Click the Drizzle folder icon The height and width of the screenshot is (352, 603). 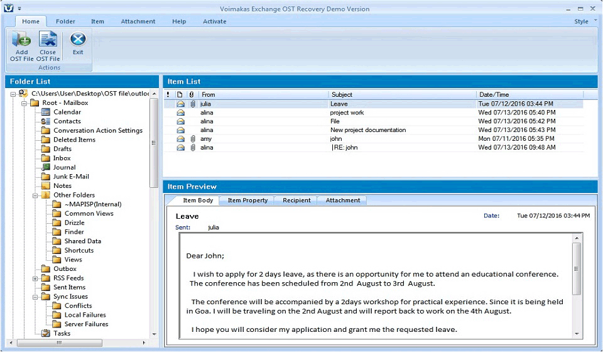[57, 223]
